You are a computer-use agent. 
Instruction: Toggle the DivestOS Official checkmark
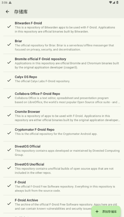click(x=9, y=150)
